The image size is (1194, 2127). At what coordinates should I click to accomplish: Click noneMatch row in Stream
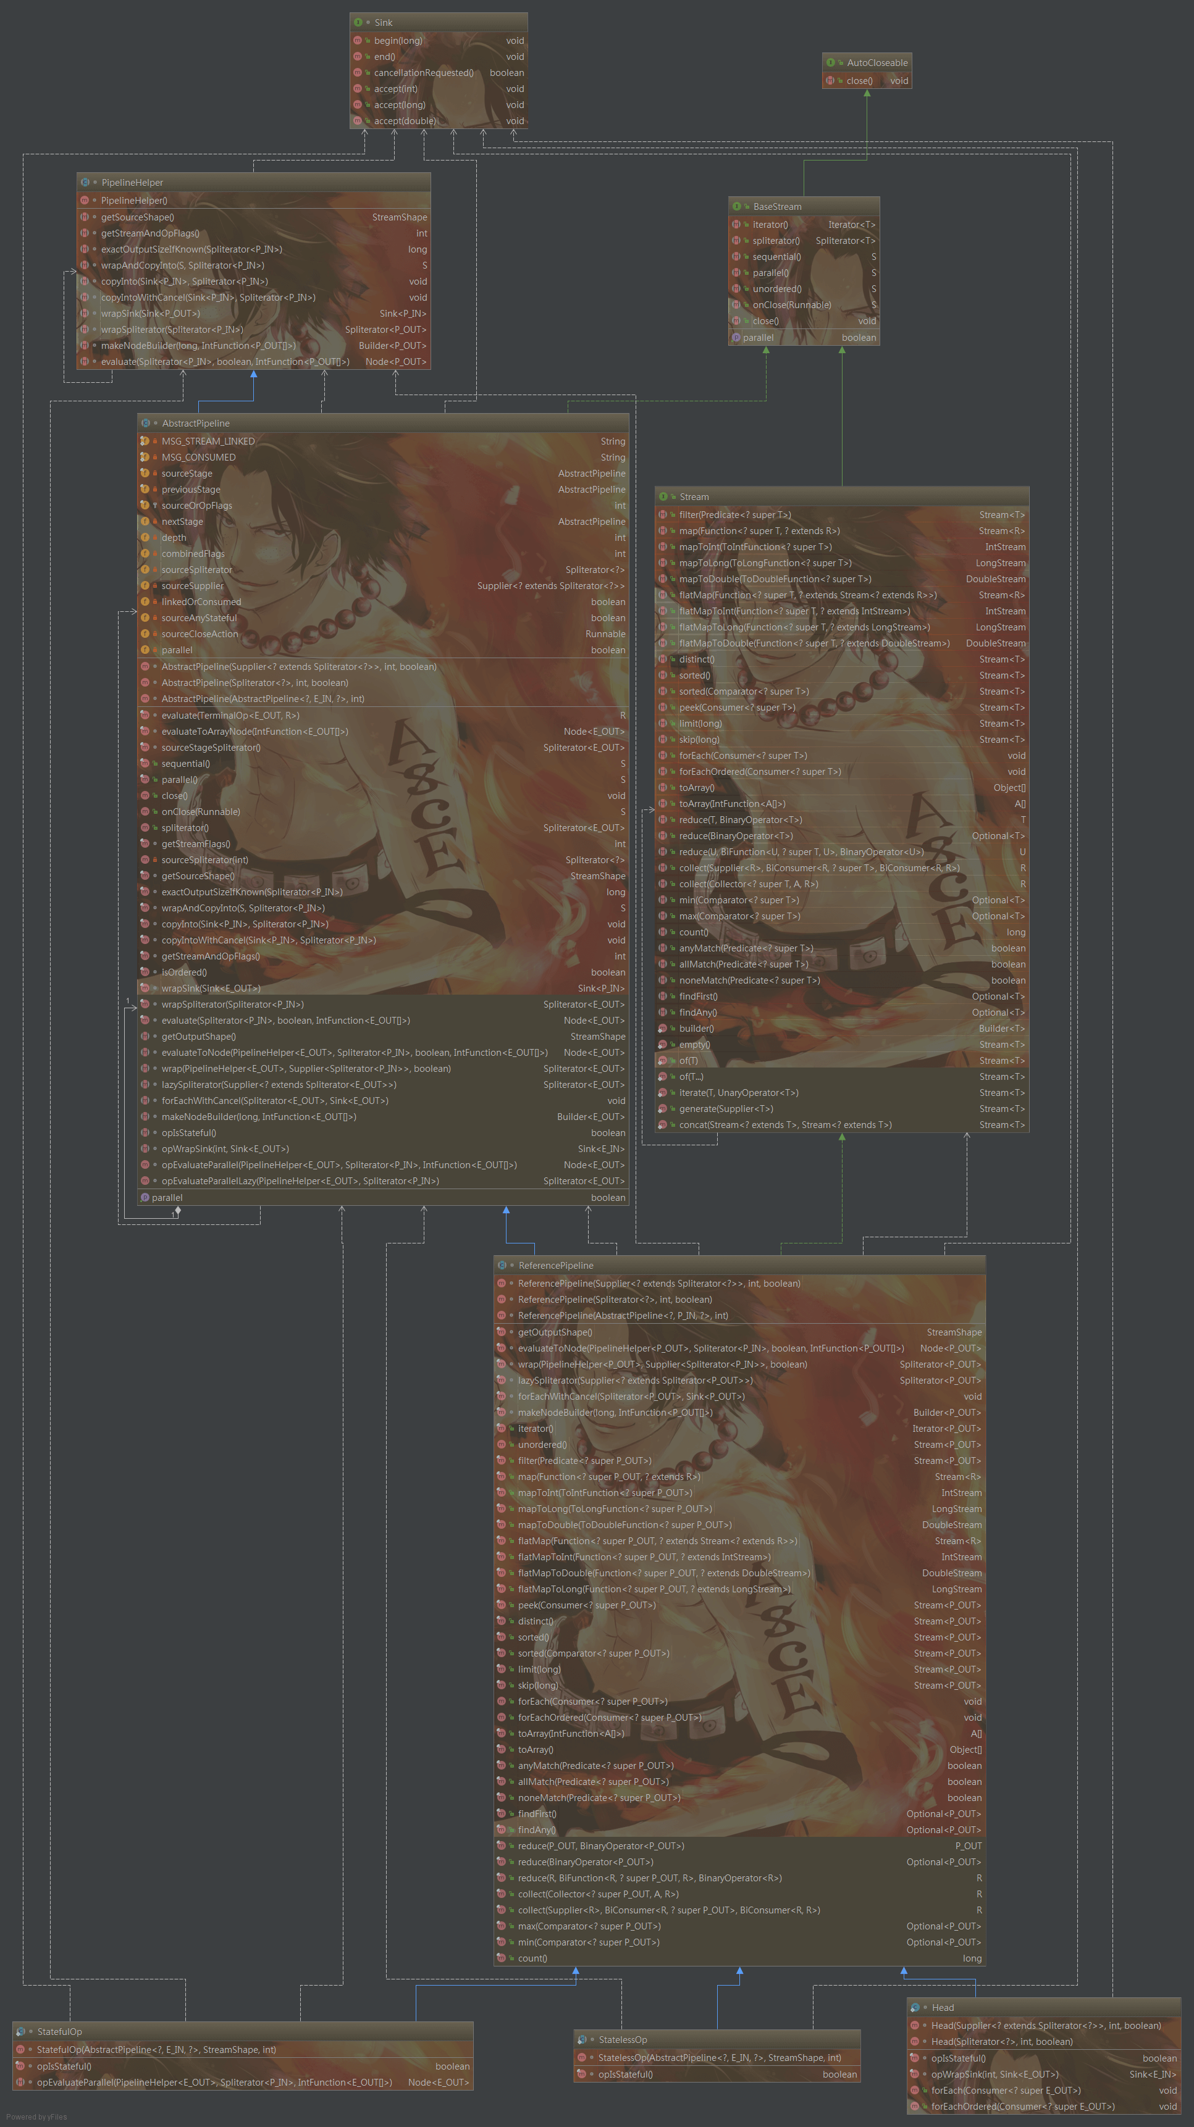[841, 981]
